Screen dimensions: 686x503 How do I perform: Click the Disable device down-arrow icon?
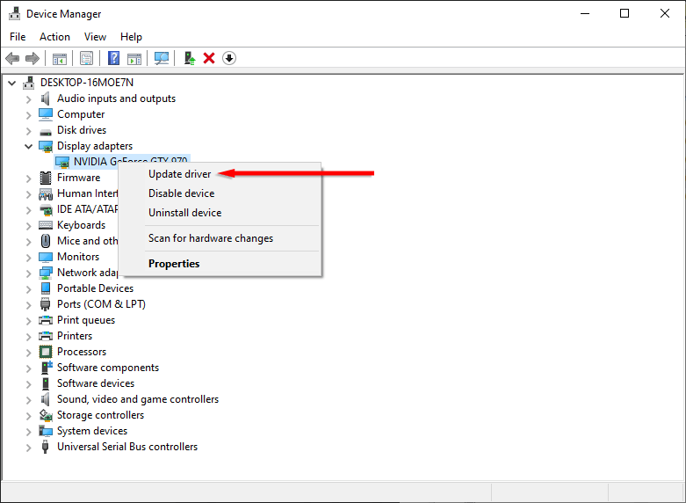pos(229,58)
